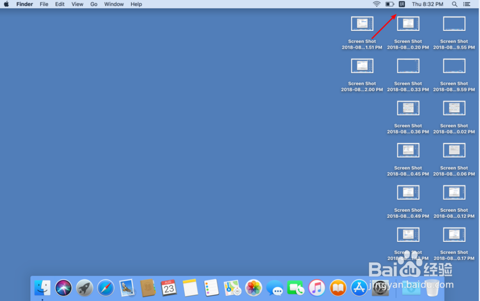
Task: Open Safari compass icon in Dock
Action: click(x=106, y=288)
